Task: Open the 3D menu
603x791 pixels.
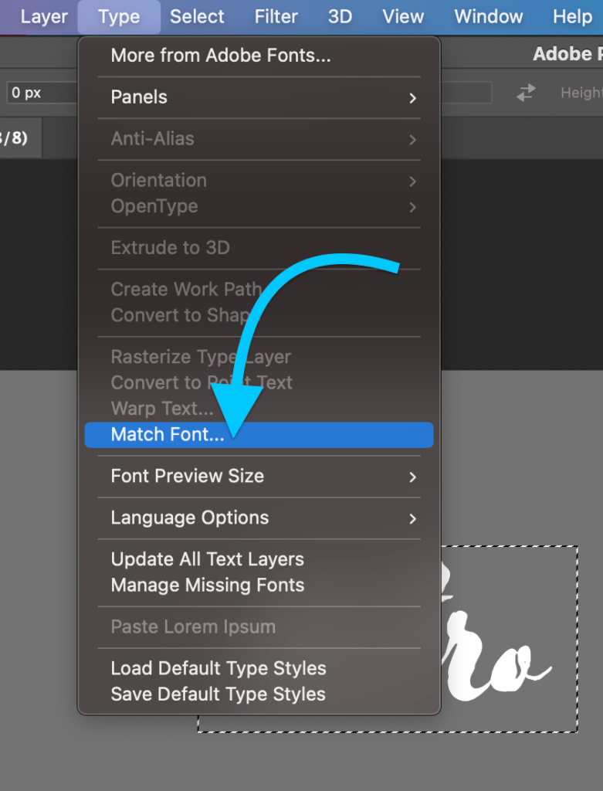Action: tap(340, 16)
